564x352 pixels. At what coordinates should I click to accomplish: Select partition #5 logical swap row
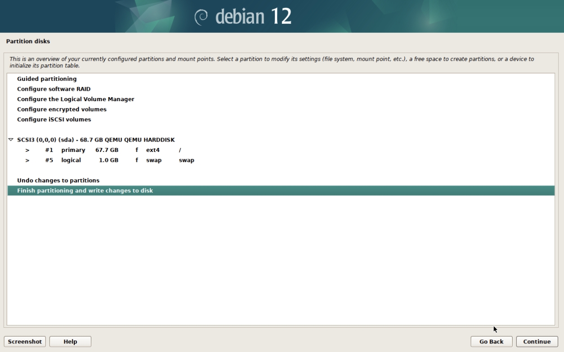[281, 160]
